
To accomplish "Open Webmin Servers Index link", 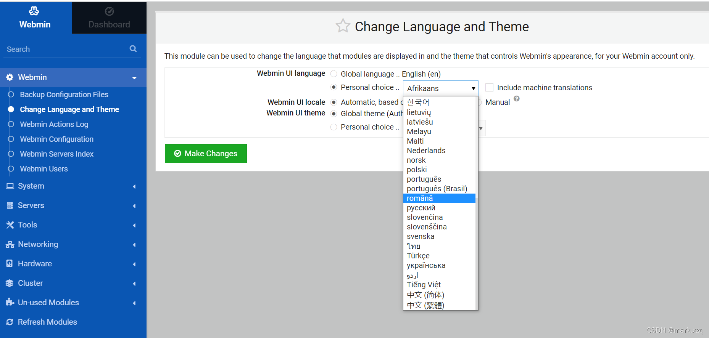I will [x=56, y=154].
